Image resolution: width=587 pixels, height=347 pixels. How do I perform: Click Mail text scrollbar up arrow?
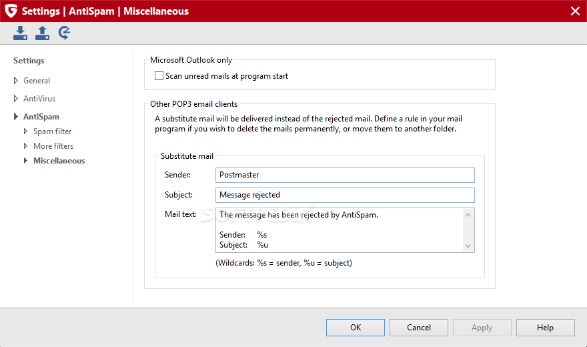468,214
